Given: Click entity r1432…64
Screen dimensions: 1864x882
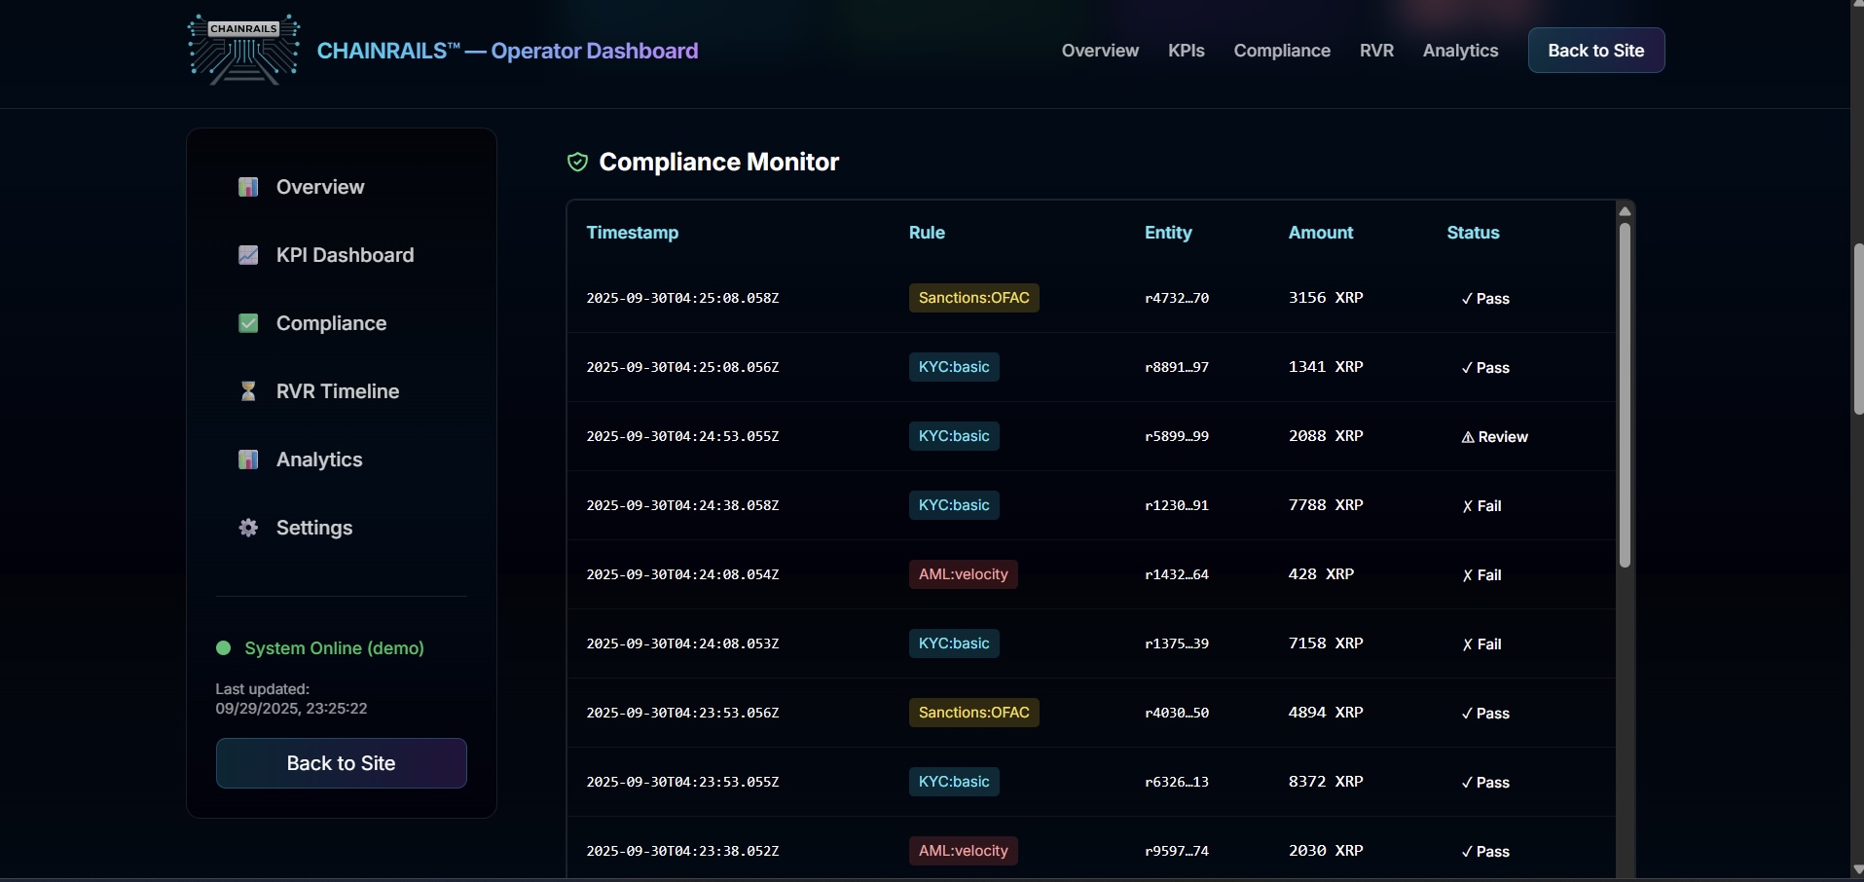Looking at the screenshot, I should [x=1177, y=574].
